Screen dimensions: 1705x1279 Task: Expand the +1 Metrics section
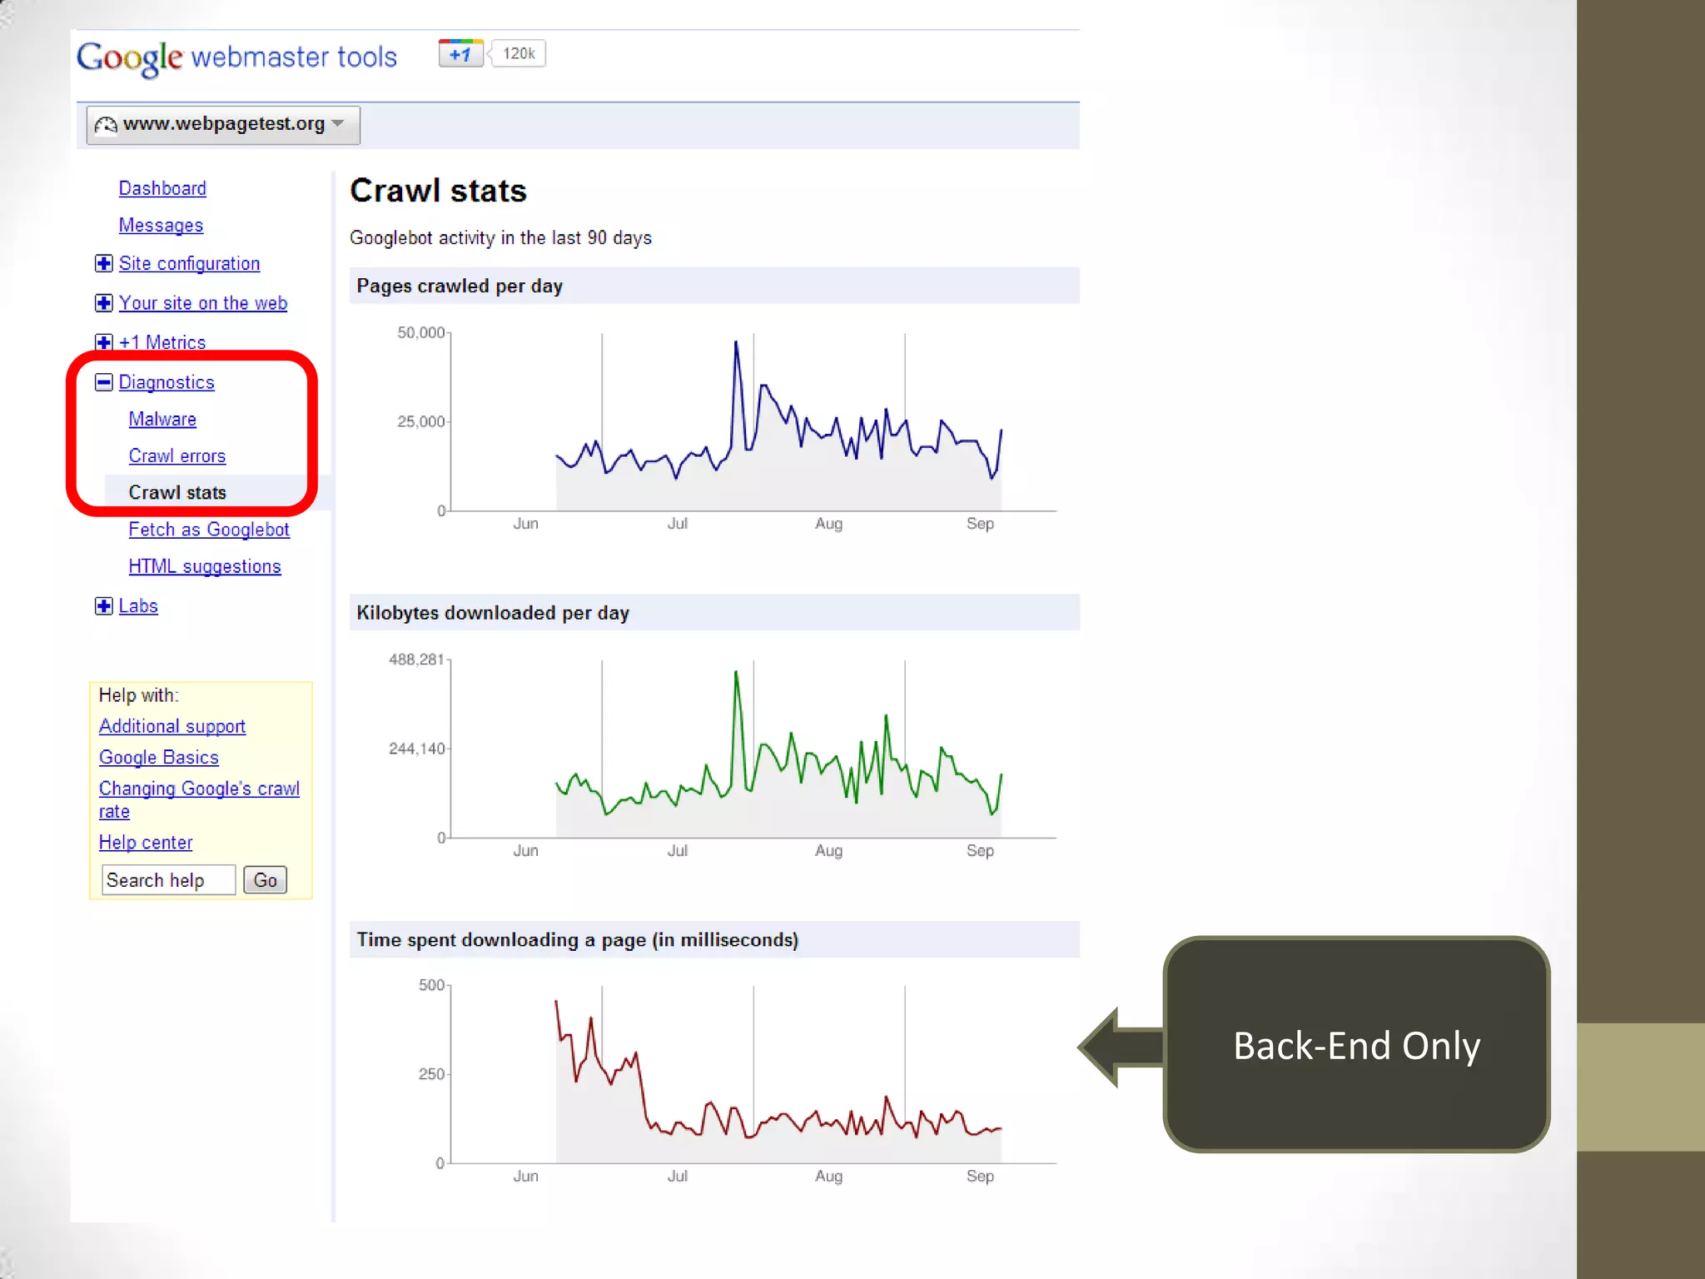(103, 342)
